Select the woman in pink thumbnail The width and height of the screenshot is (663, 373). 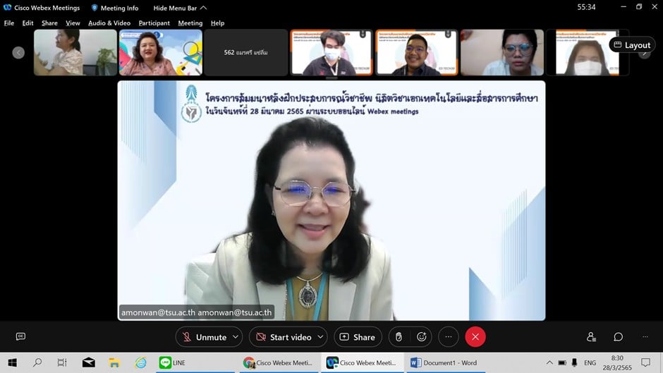click(x=161, y=52)
